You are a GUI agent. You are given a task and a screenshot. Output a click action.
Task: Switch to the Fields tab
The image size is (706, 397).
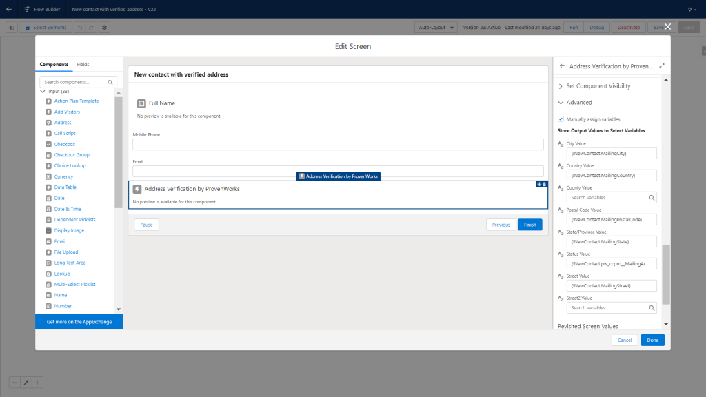83,64
